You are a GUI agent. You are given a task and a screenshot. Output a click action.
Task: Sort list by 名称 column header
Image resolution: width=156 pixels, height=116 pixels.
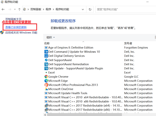tap(47, 44)
